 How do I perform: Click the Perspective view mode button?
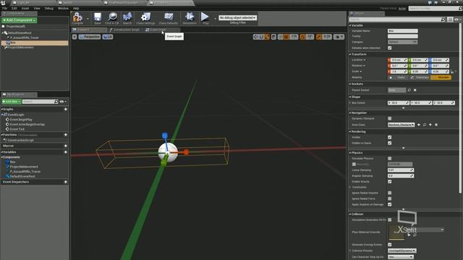pyautogui.click(x=90, y=37)
